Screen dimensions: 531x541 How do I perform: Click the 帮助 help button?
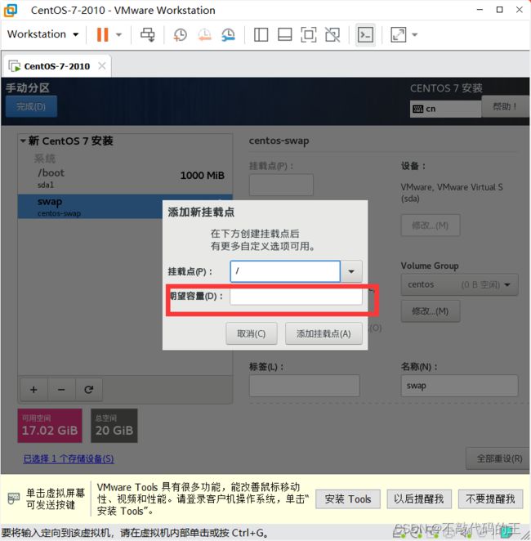[x=505, y=106]
